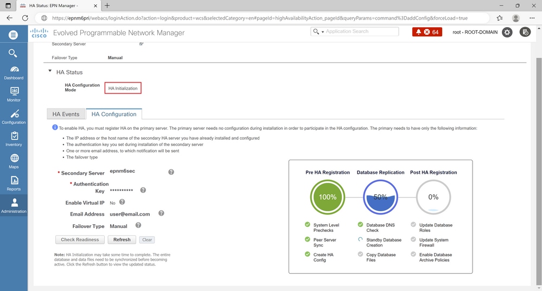Click the Check Readiness button
This screenshot has width=542, height=291.
pyautogui.click(x=80, y=239)
